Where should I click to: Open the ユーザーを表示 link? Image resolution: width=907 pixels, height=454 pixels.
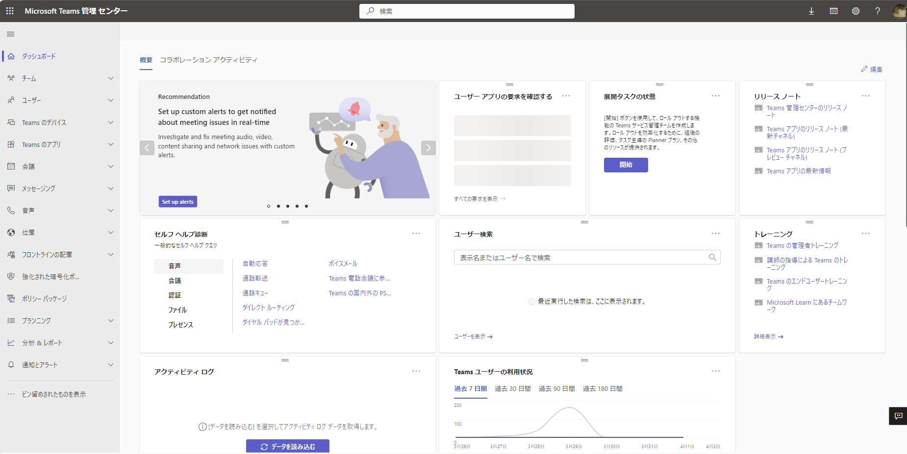point(473,336)
